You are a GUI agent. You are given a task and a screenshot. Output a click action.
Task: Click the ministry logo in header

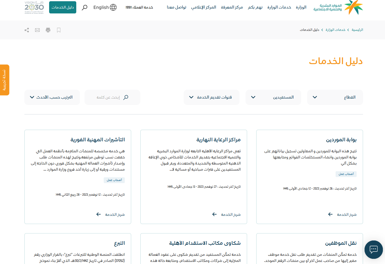tap(339, 8)
